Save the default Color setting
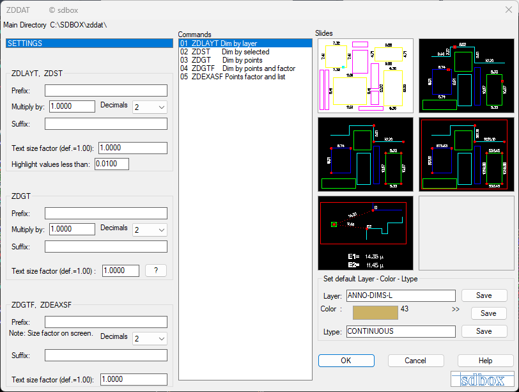This screenshot has width=519, height=392. point(488,313)
